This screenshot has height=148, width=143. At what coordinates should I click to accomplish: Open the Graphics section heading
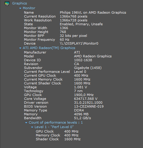[20, 3]
